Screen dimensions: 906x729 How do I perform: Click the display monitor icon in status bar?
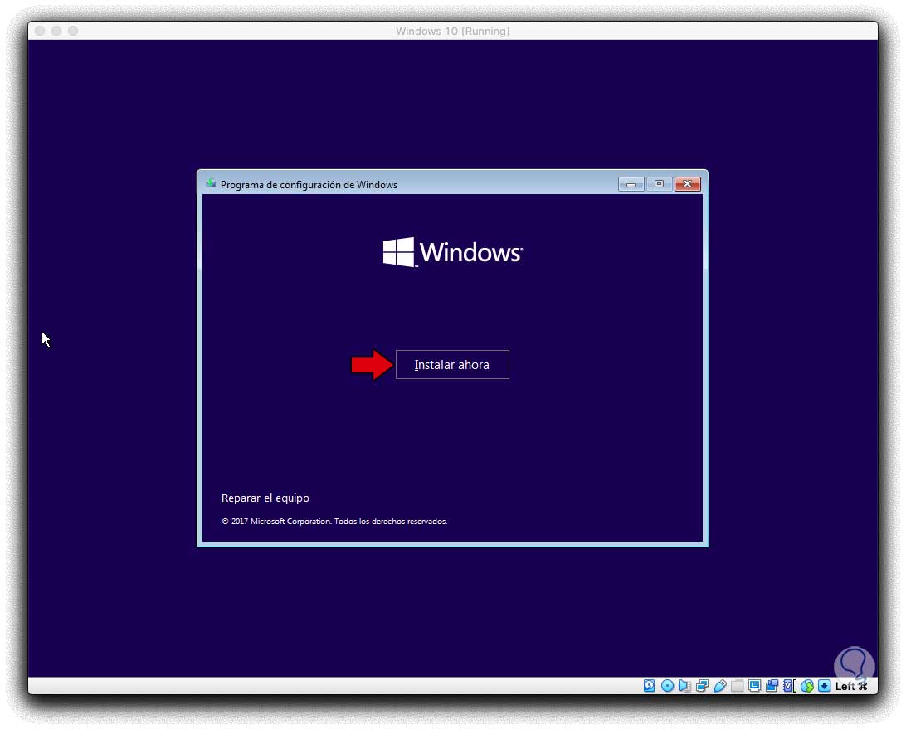coord(754,686)
